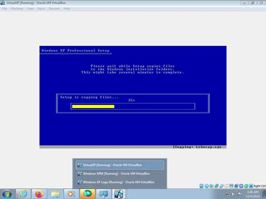Switch to VirtualXP [Running] window entry
266x199 pixels.
(120, 165)
